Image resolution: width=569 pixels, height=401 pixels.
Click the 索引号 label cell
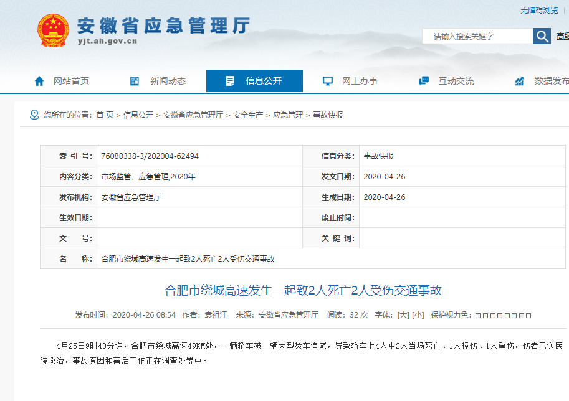(69, 156)
